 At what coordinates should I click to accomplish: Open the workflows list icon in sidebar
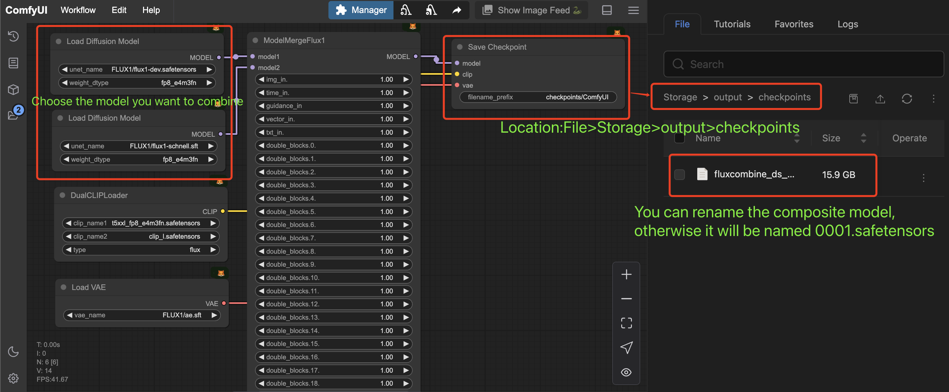coord(13,63)
